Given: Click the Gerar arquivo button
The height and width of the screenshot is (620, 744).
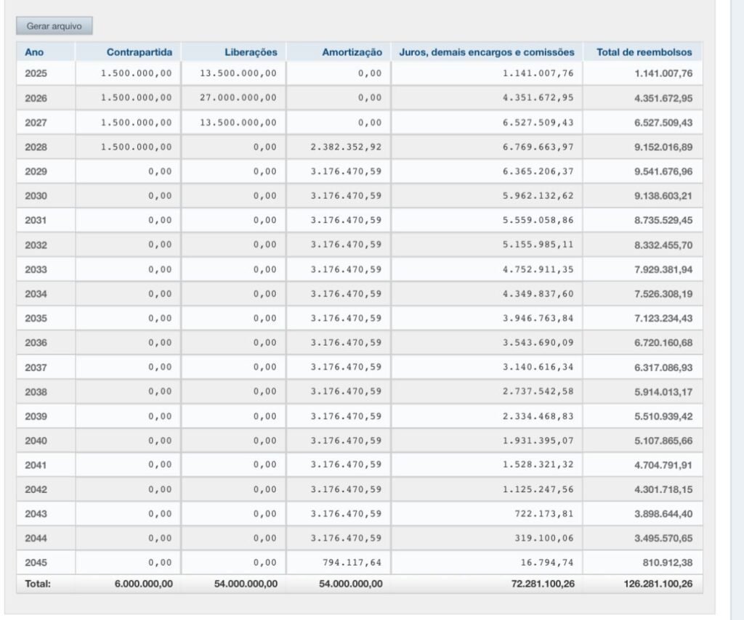Looking at the screenshot, I should point(54,26).
